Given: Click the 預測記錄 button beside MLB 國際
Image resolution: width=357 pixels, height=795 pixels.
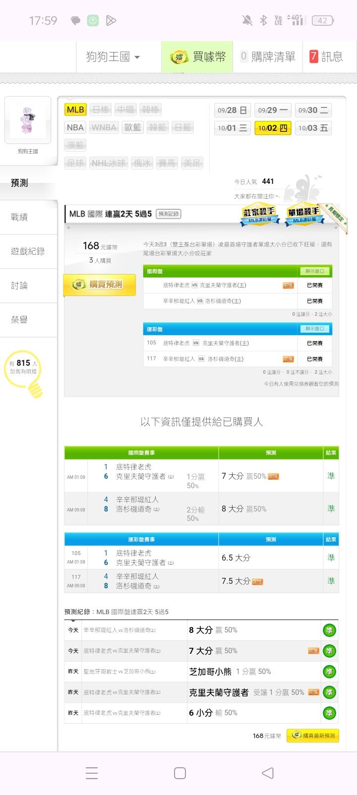Looking at the screenshot, I should (x=169, y=214).
